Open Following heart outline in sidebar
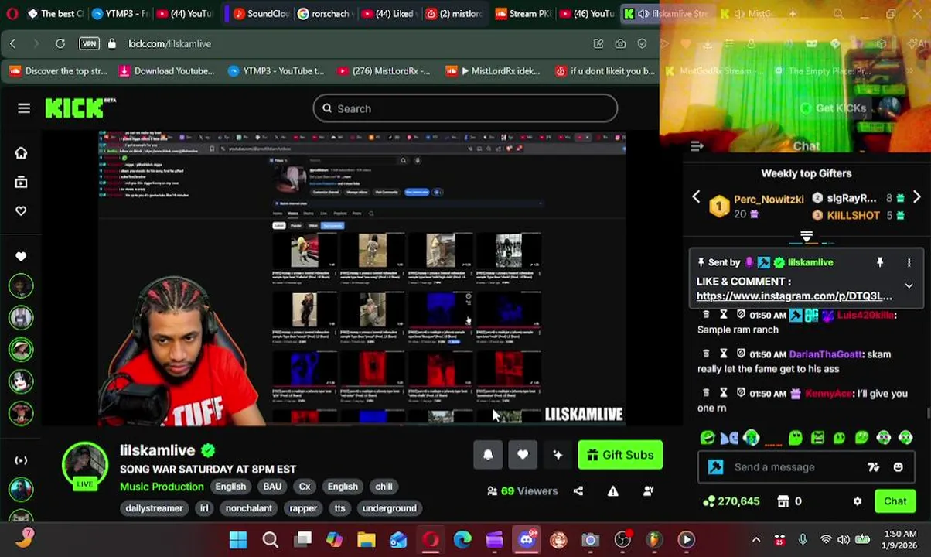 (x=21, y=211)
